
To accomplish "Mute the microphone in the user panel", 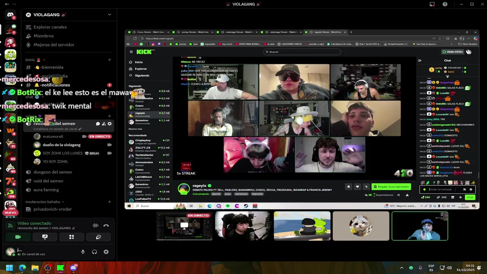I will click(83, 252).
